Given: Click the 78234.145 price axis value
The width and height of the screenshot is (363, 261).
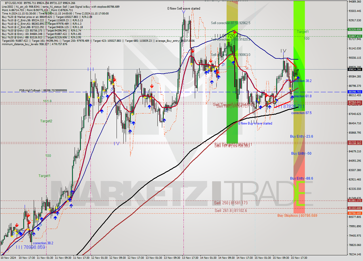Looking at the screenshot, I should tap(355, 254).
